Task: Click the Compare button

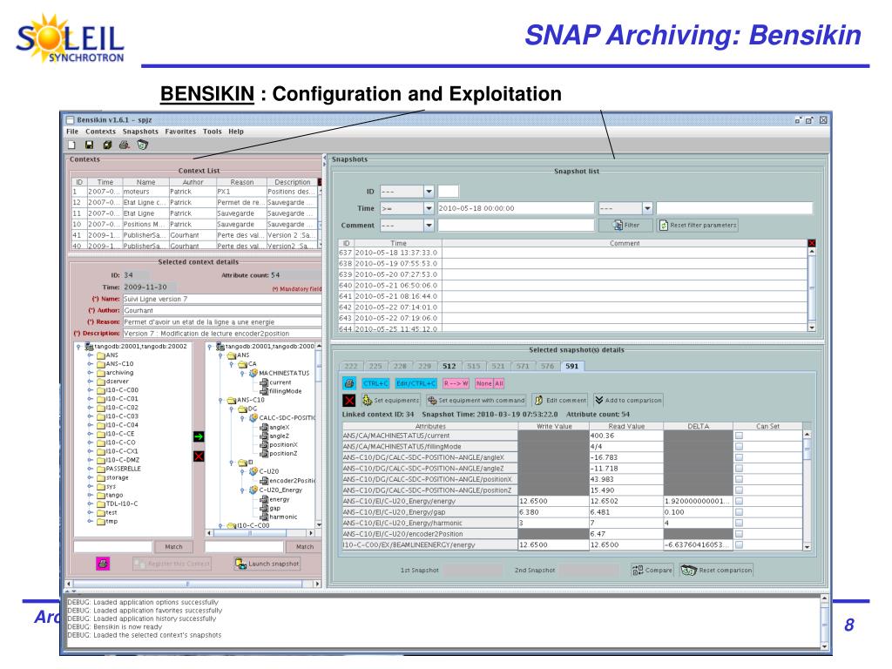Action: click(x=652, y=570)
